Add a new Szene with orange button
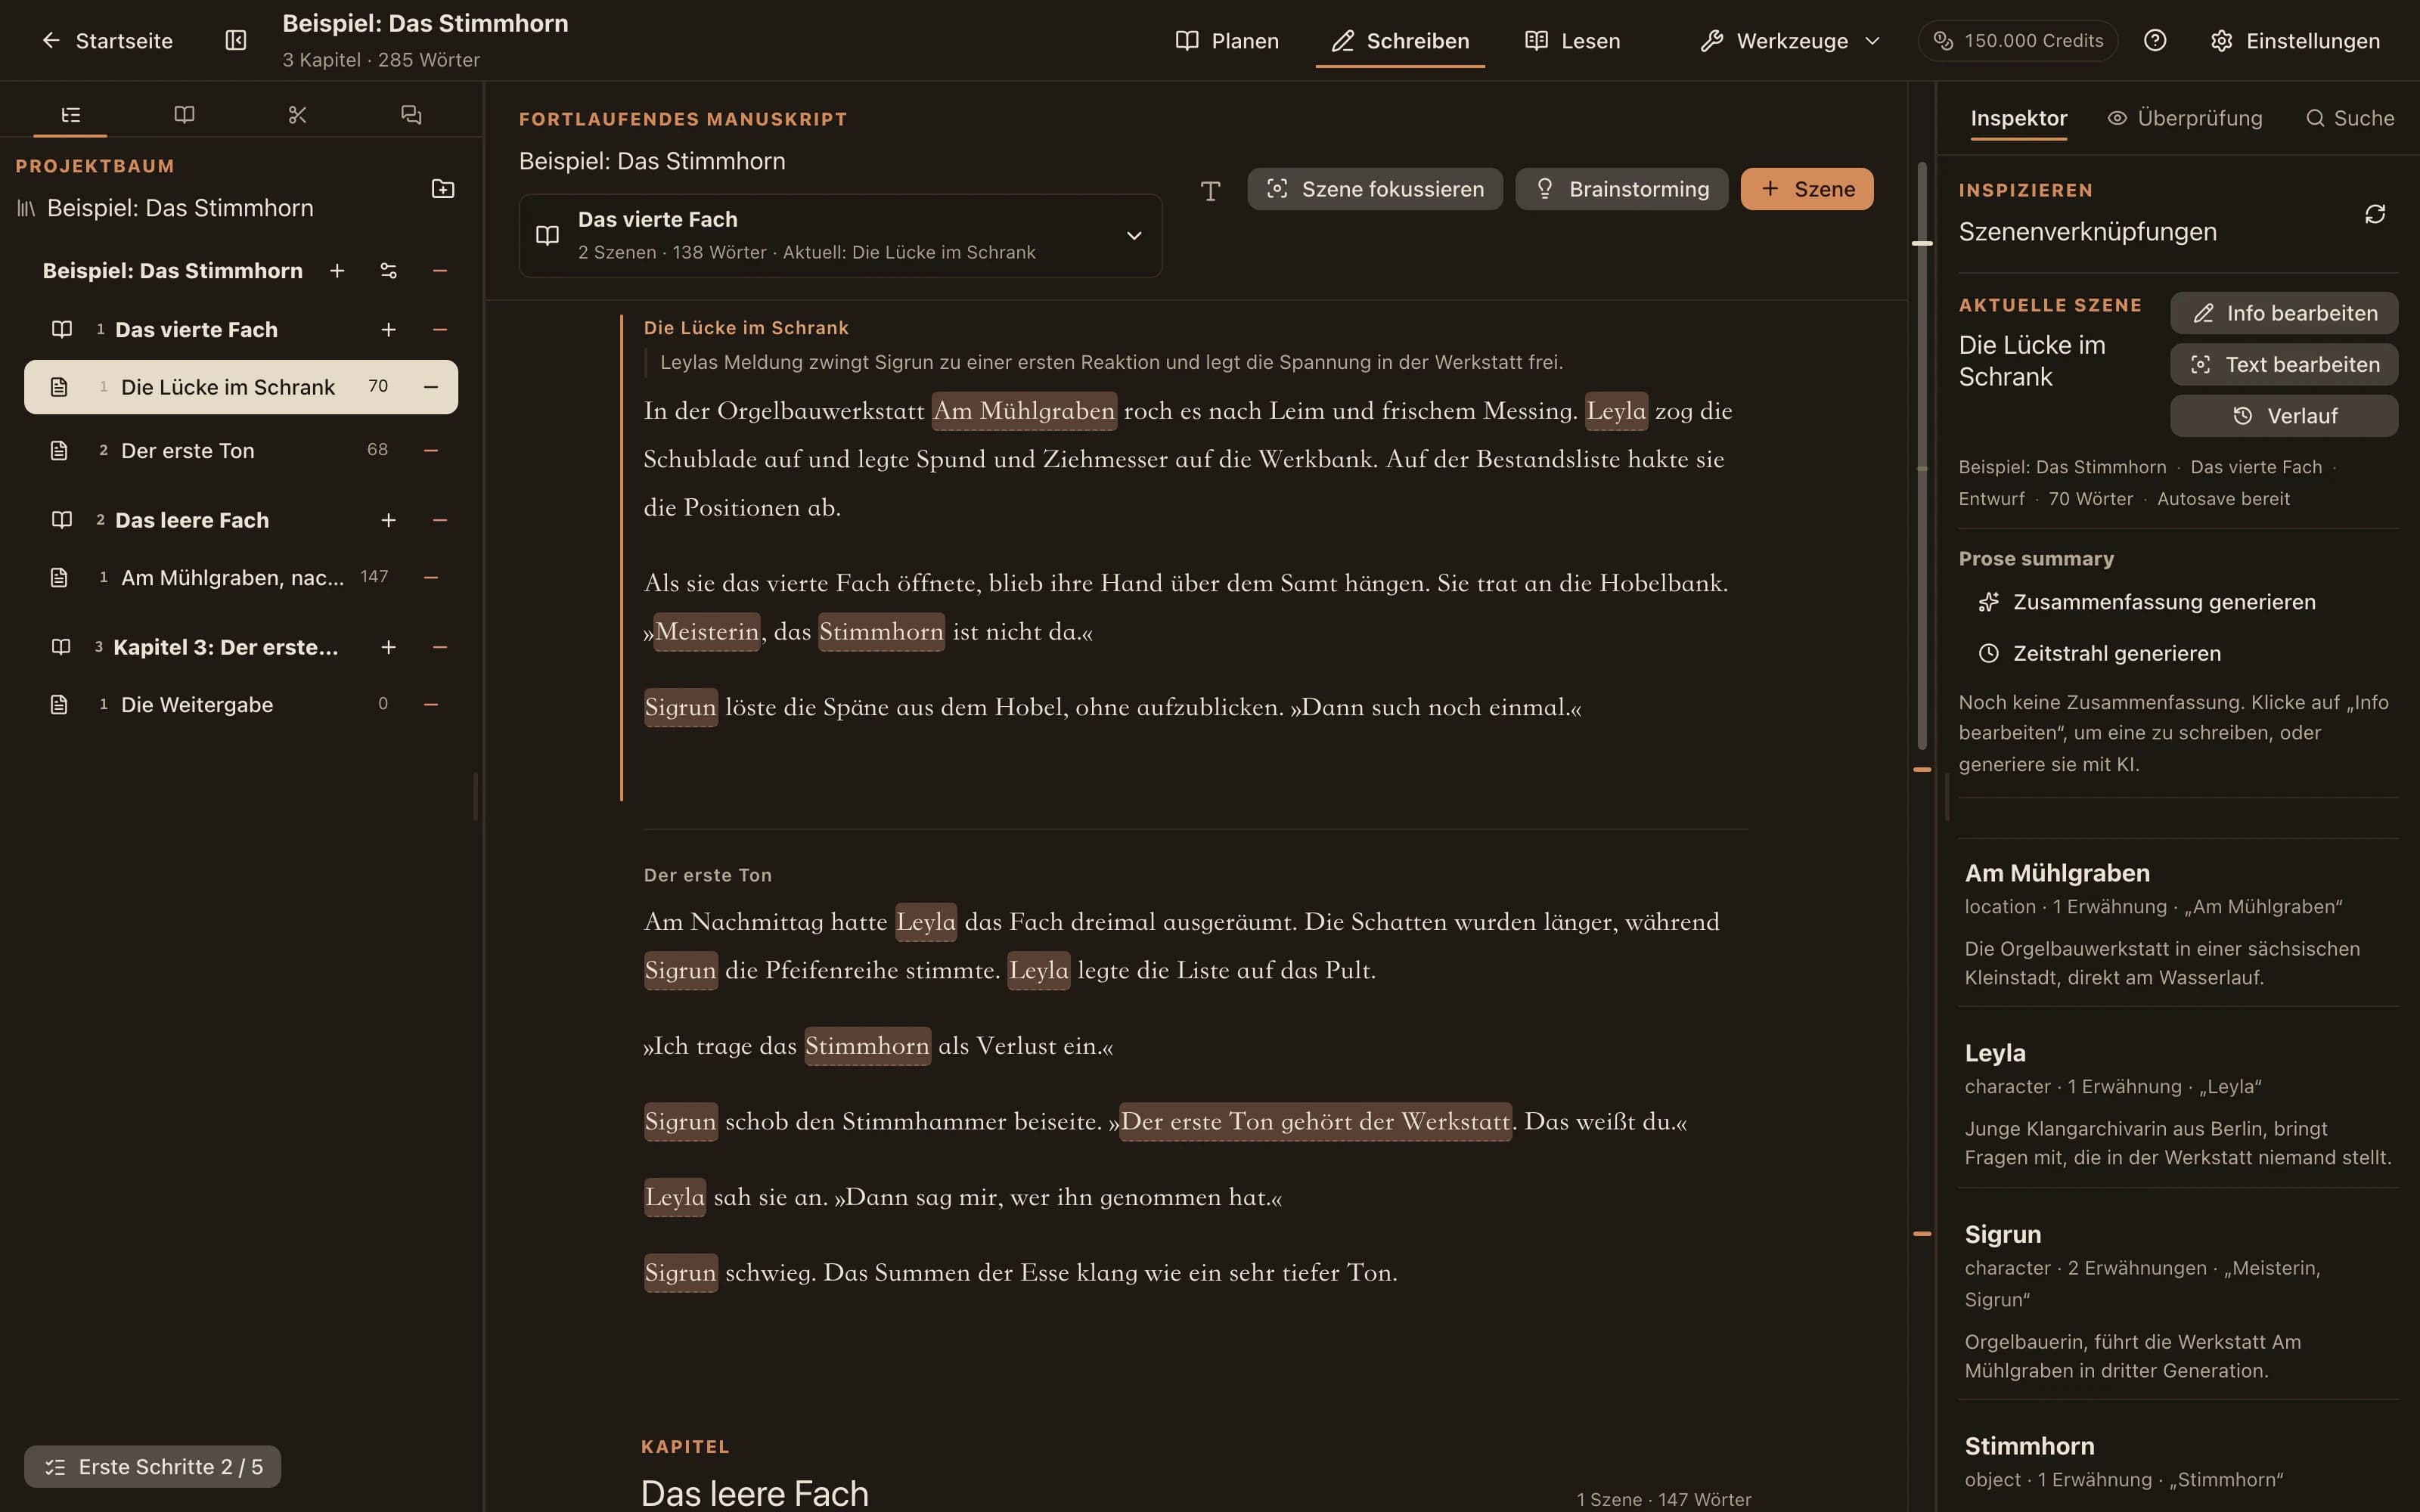The image size is (2420, 1512). [1807, 189]
